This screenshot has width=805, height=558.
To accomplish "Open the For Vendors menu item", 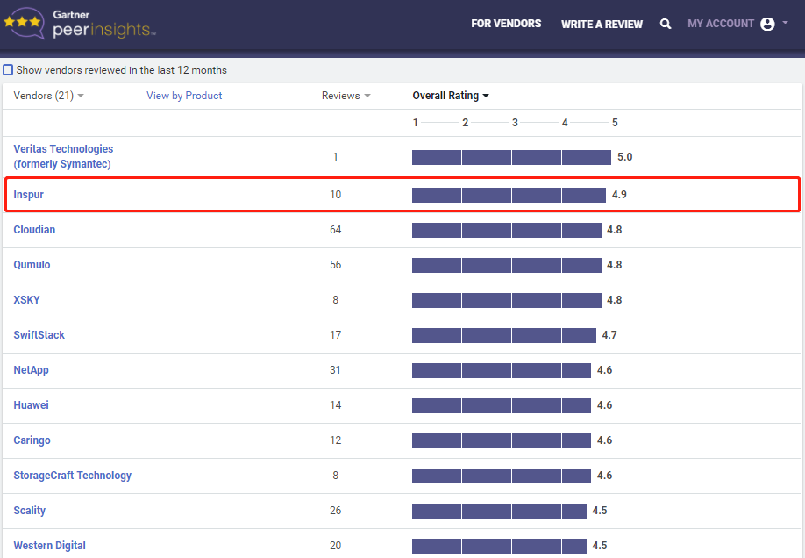I will coord(506,24).
